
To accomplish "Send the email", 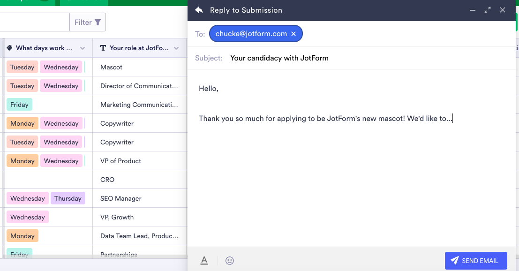I will coord(476,261).
